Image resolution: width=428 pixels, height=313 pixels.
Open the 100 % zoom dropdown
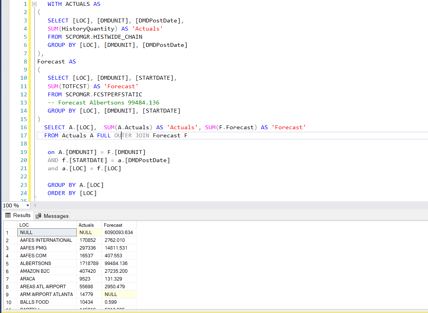28,205
